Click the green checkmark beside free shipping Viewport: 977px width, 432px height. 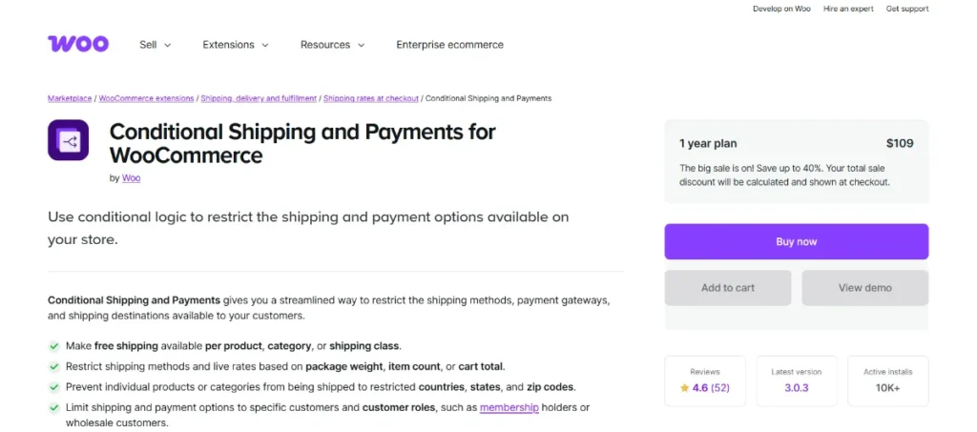click(52, 345)
